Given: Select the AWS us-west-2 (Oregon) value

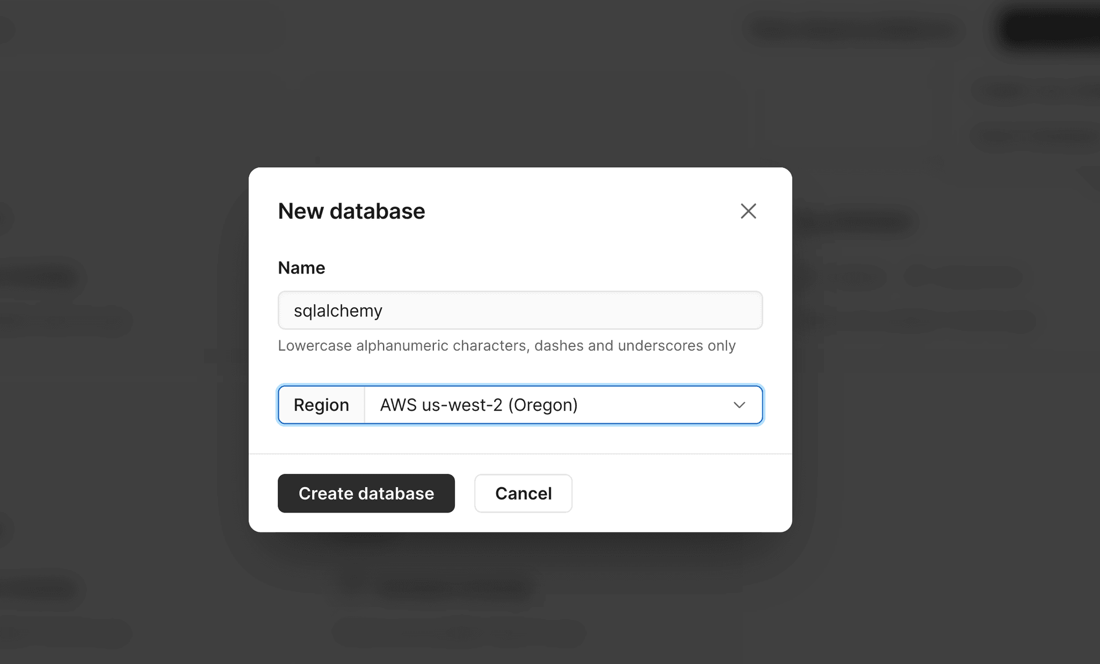Looking at the screenshot, I should (x=479, y=405).
